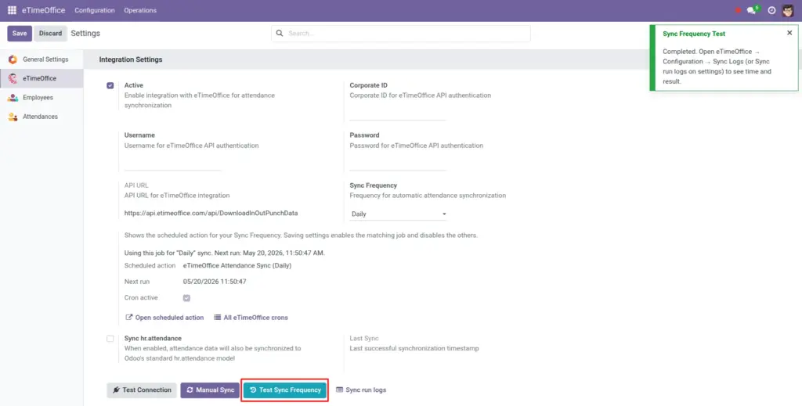Click the Test Sync Frequency button
This screenshot has width=802, height=406.
click(285, 390)
